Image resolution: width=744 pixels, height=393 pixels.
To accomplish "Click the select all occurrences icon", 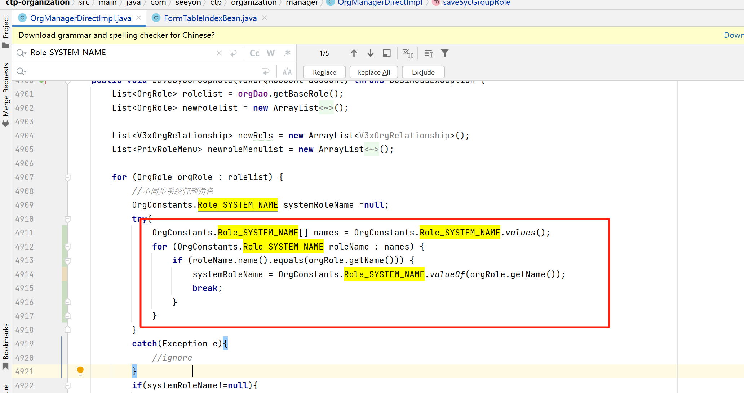I will pos(407,53).
